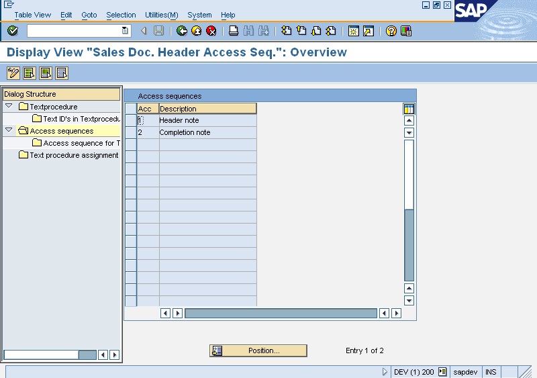Viewport: 537px width, 378px height.
Task: Collapse the Textprocedure tree node
Action: [x=9, y=106]
